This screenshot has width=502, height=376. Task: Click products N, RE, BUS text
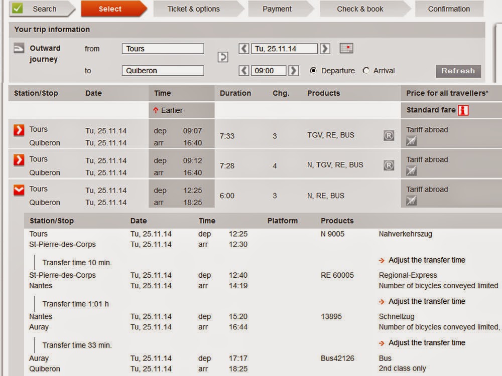coord(326,196)
